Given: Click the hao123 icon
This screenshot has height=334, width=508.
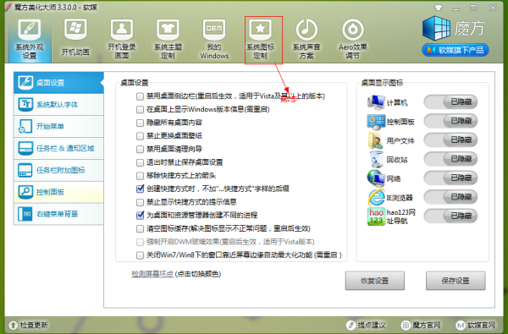Looking at the screenshot, I should coord(376,216).
